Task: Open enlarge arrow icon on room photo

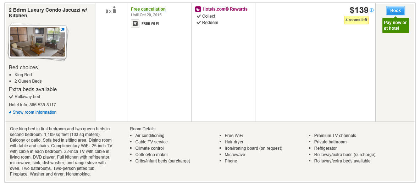Action: pyautogui.click(x=62, y=30)
